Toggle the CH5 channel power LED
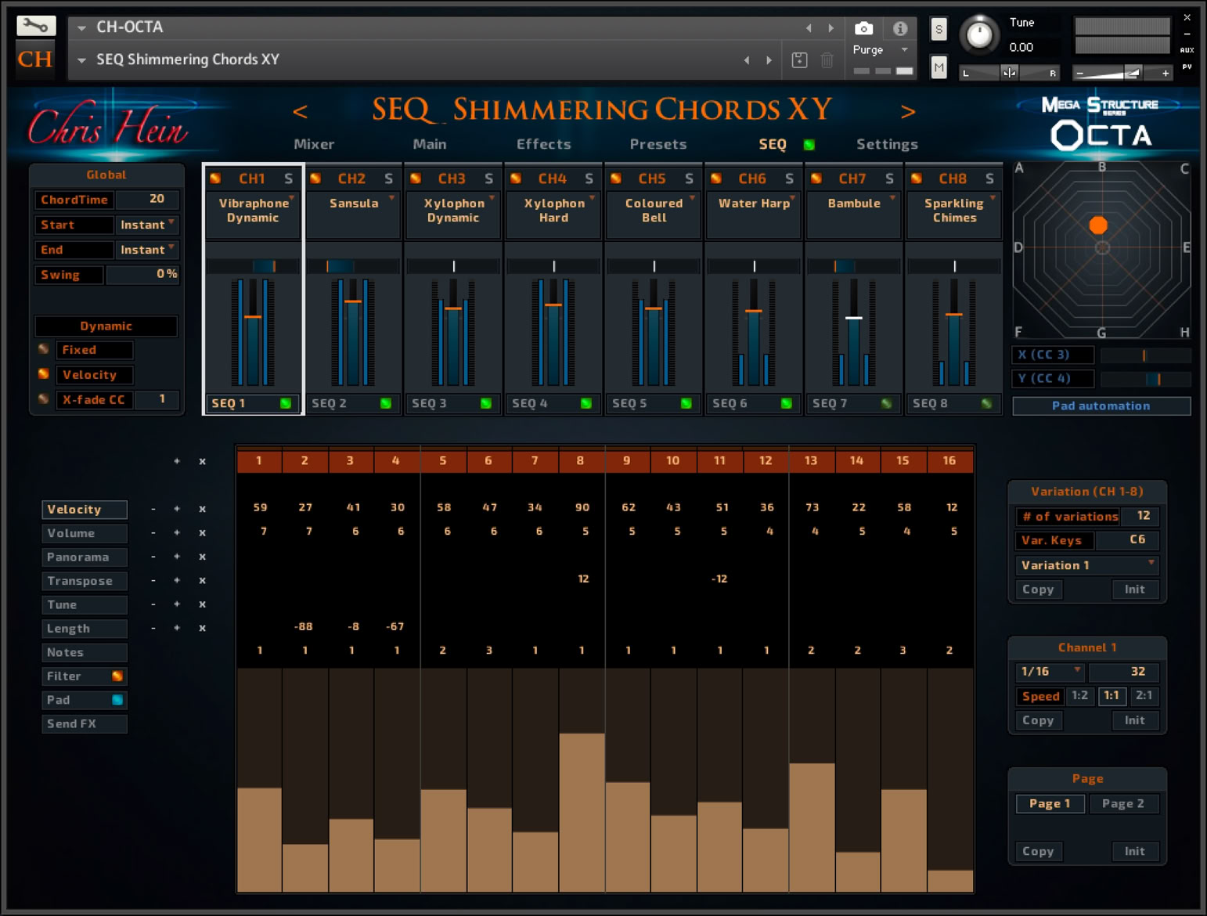 pos(616,179)
